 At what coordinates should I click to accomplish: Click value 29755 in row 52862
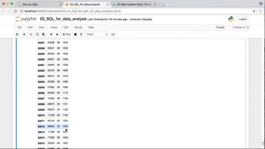pyautogui.click(x=51, y=70)
